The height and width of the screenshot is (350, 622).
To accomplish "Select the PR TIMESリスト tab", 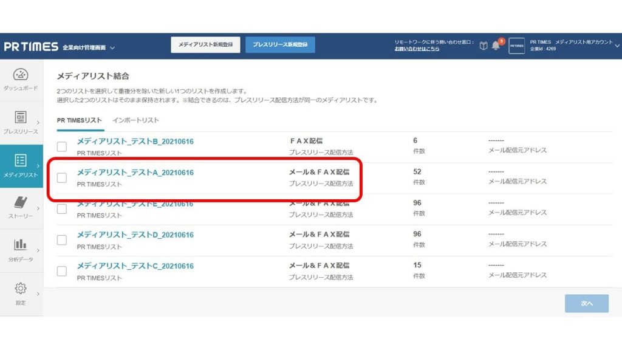I will 79,120.
